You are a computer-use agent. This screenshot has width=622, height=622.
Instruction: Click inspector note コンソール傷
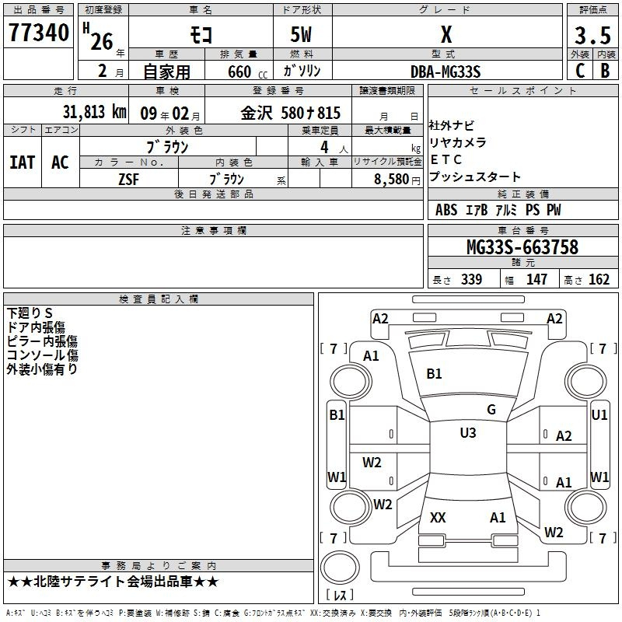pyautogui.click(x=42, y=355)
